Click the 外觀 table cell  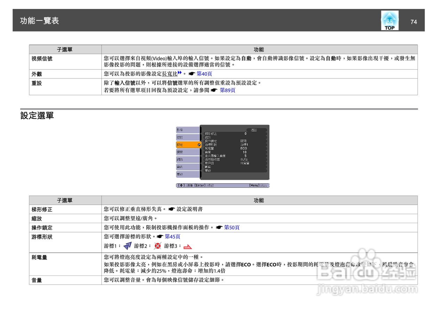(65, 74)
